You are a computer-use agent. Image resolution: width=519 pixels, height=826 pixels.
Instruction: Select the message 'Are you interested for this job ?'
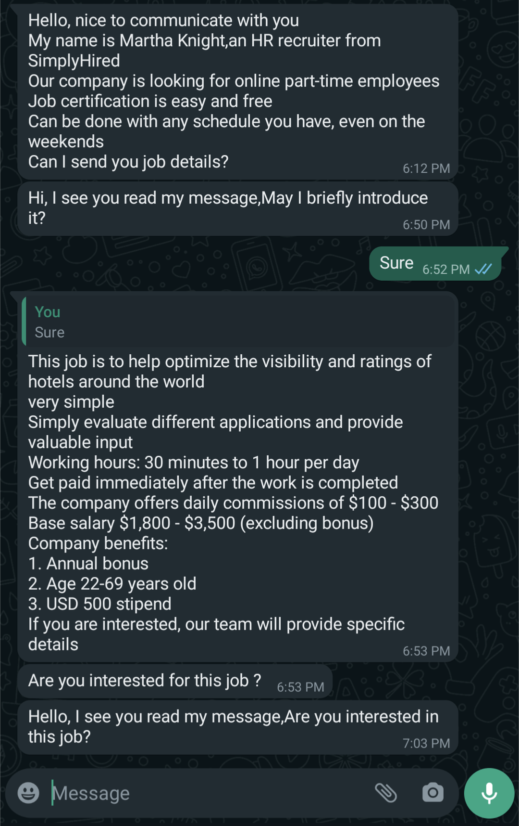point(144,680)
